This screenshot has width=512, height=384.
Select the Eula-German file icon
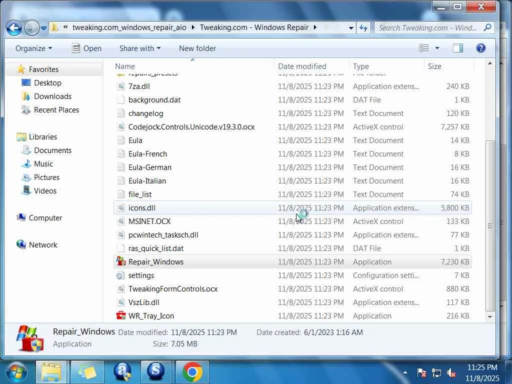[x=121, y=167]
